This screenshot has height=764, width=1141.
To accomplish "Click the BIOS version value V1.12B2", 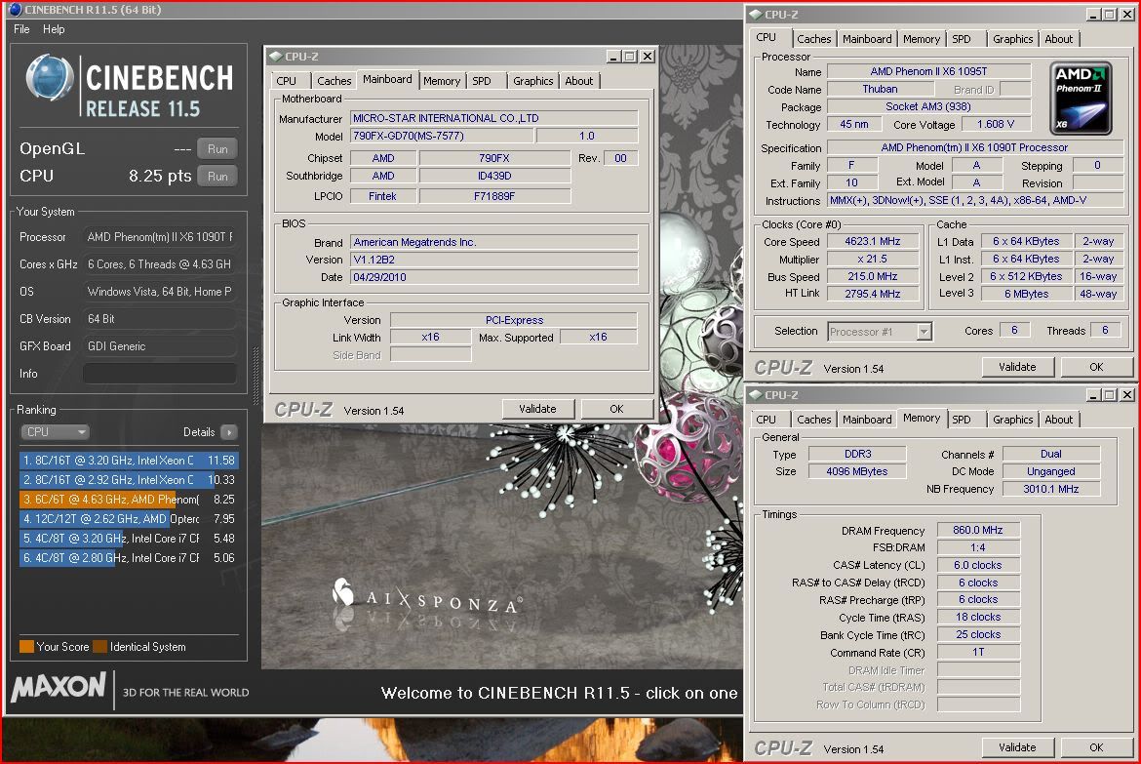I will coord(494,260).
